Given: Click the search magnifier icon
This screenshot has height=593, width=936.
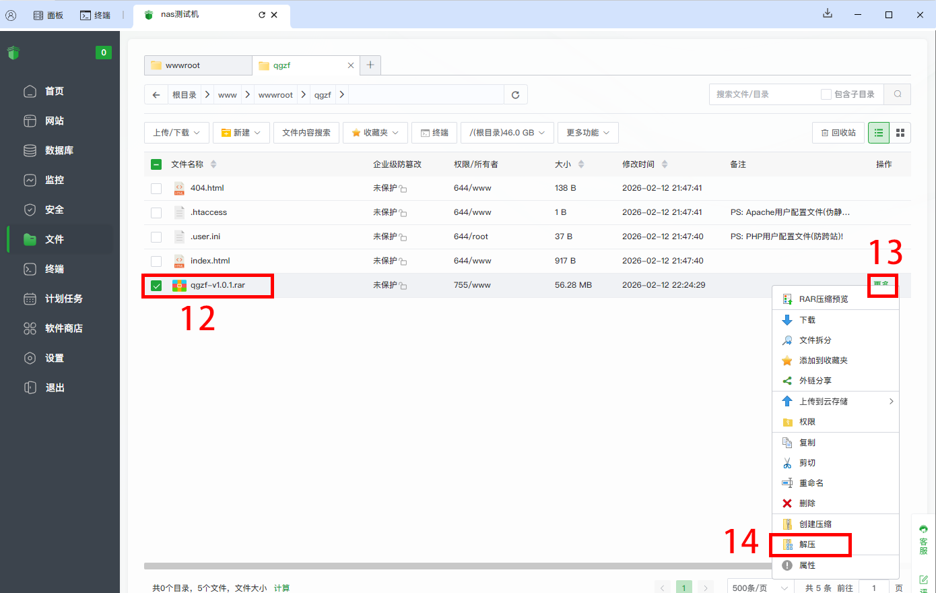Looking at the screenshot, I should (898, 94).
